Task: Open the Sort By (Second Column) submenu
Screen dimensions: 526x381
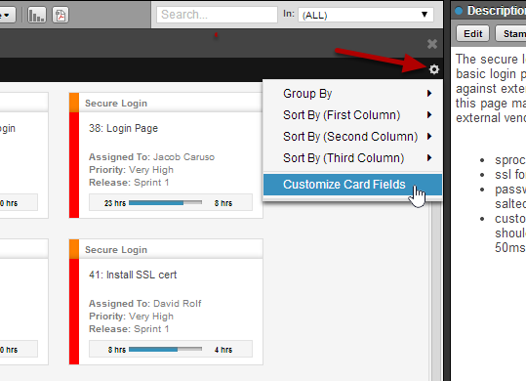Action: [x=352, y=137]
